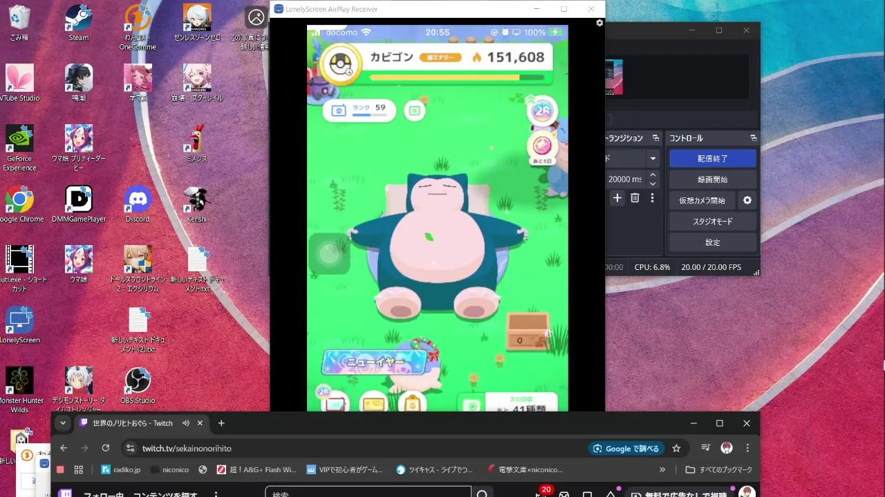The width and height of the screenshot is (885, 497).
Task: Tap the round pink あと6日 event icon
Action: point(542,147)
